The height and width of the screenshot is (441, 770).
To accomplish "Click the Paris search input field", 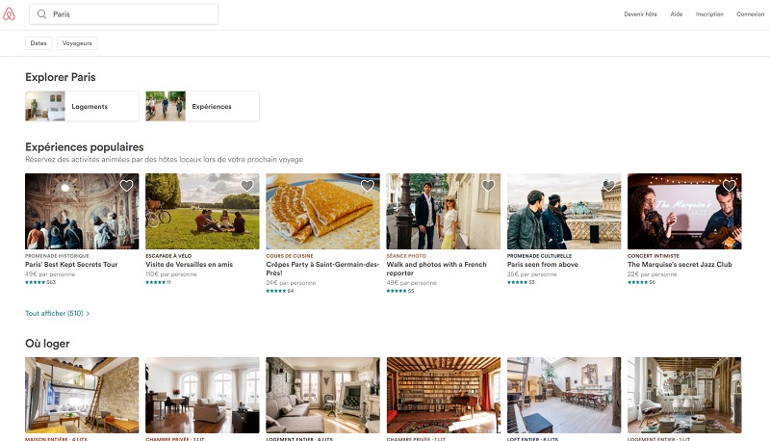I will 130,14.
